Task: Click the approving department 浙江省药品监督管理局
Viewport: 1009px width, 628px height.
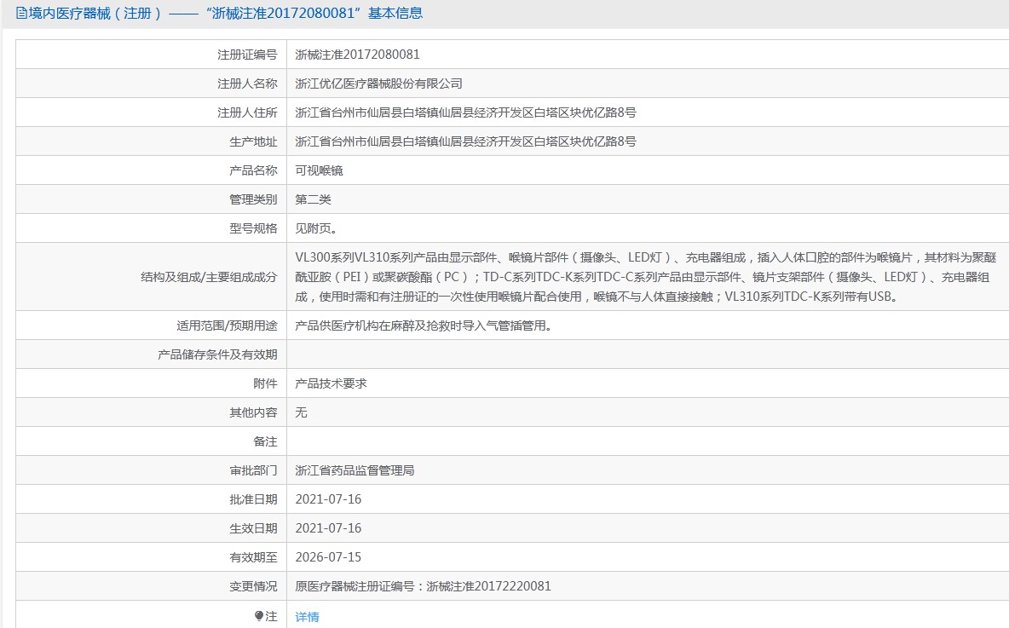Action: coord(355,470)
